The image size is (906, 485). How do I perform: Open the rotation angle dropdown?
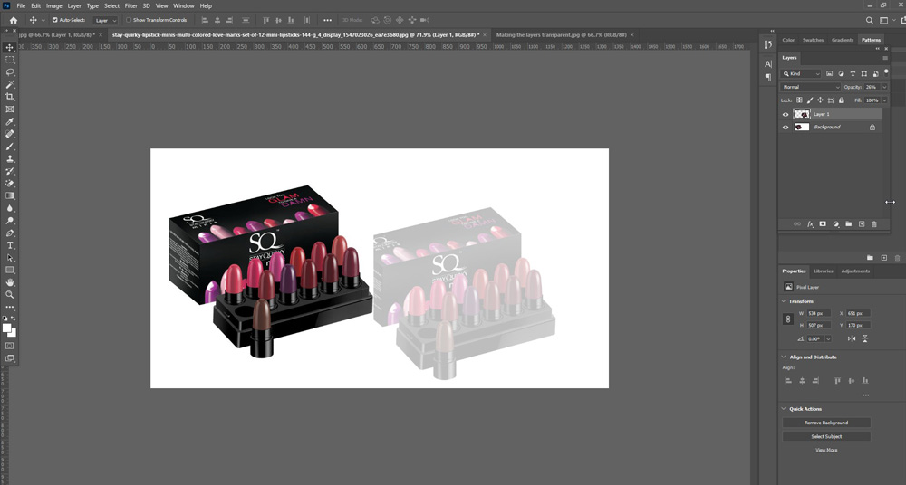point(829,339)
